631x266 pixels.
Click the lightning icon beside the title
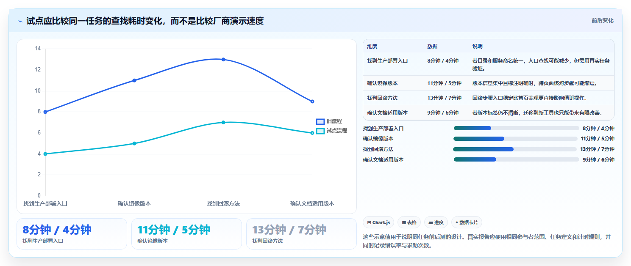20,21
